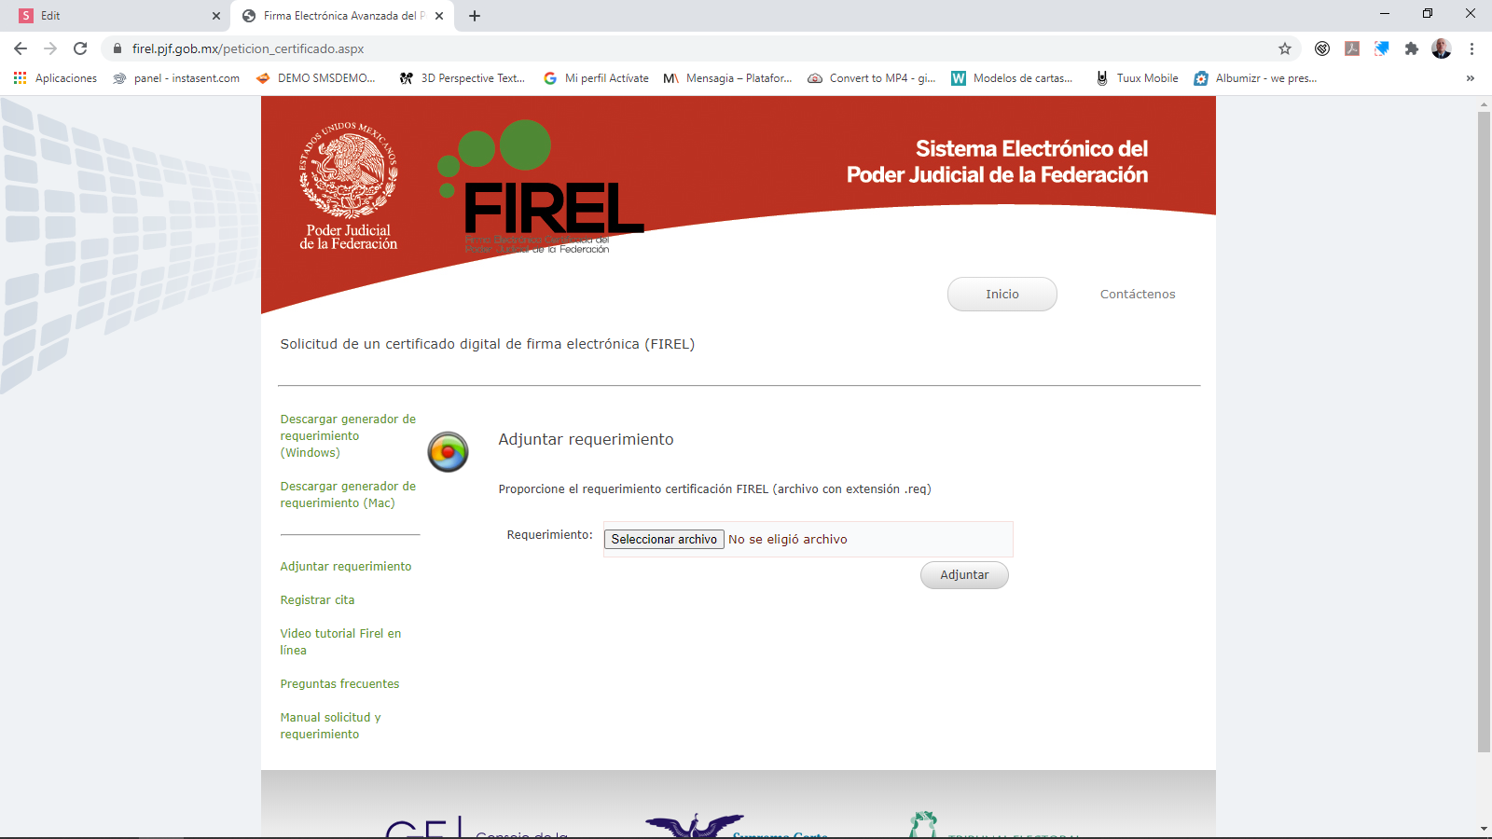Open Manual solicitud y requerimiento link

pyautogui.click(x=330, y=725)
